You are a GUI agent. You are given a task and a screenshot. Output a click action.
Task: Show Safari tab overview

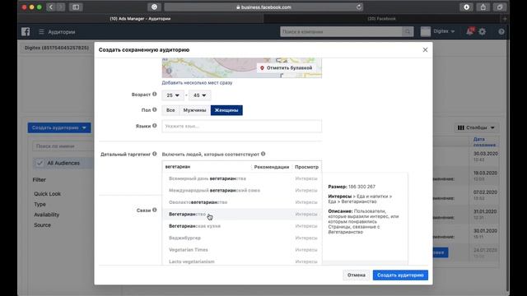pyautogui.click(x=500, y=7)
